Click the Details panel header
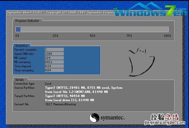 pos(20,80)
